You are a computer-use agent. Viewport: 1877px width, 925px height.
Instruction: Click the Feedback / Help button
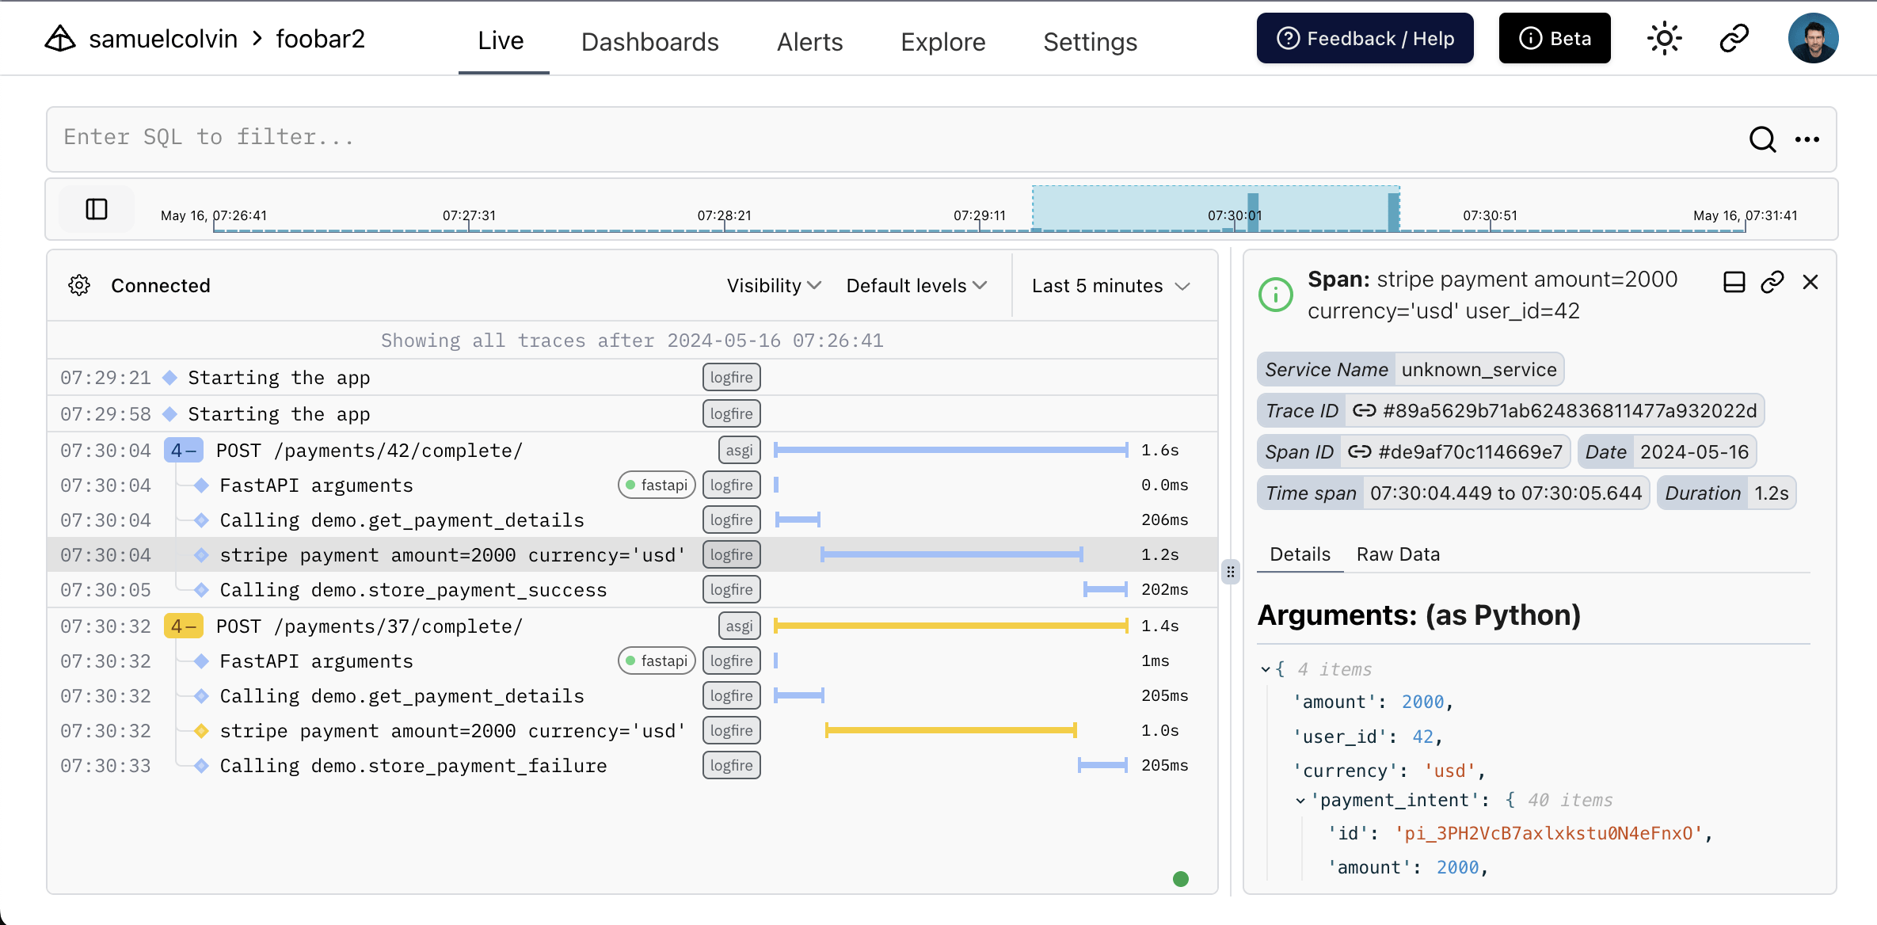[x=1365, y=38]
